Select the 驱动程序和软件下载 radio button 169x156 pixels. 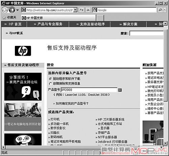click(x=50, y=79)
